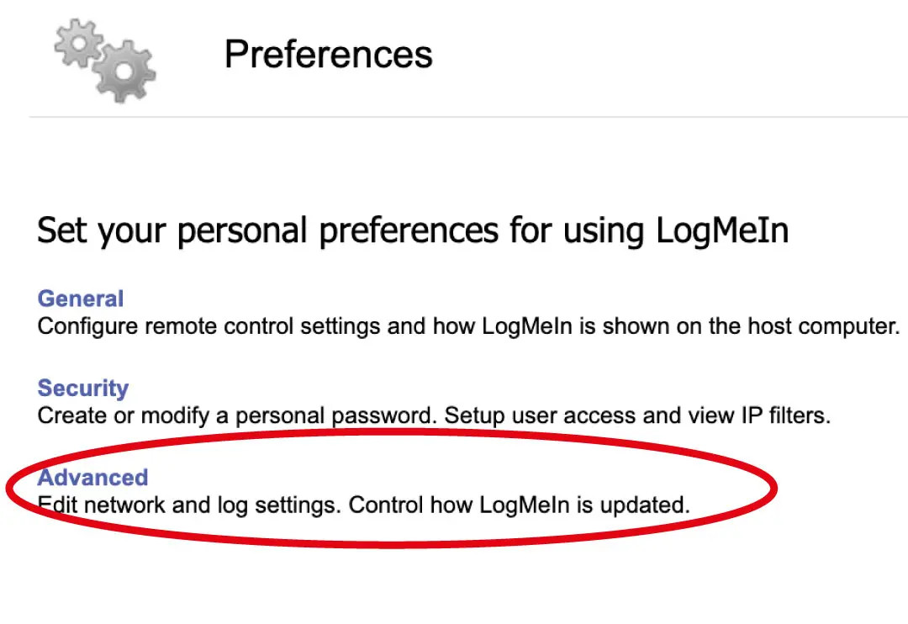
Task: Open the Advanced preferences link
Action: [92, 477]
